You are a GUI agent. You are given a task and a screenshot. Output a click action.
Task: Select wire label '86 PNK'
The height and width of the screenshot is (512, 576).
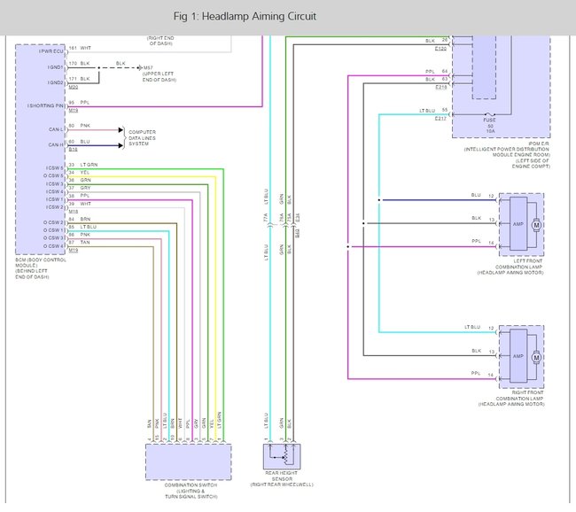tap(80, 235)
